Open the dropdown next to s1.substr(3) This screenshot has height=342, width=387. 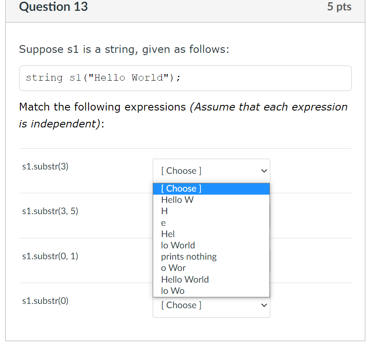(x=211, y=170)
